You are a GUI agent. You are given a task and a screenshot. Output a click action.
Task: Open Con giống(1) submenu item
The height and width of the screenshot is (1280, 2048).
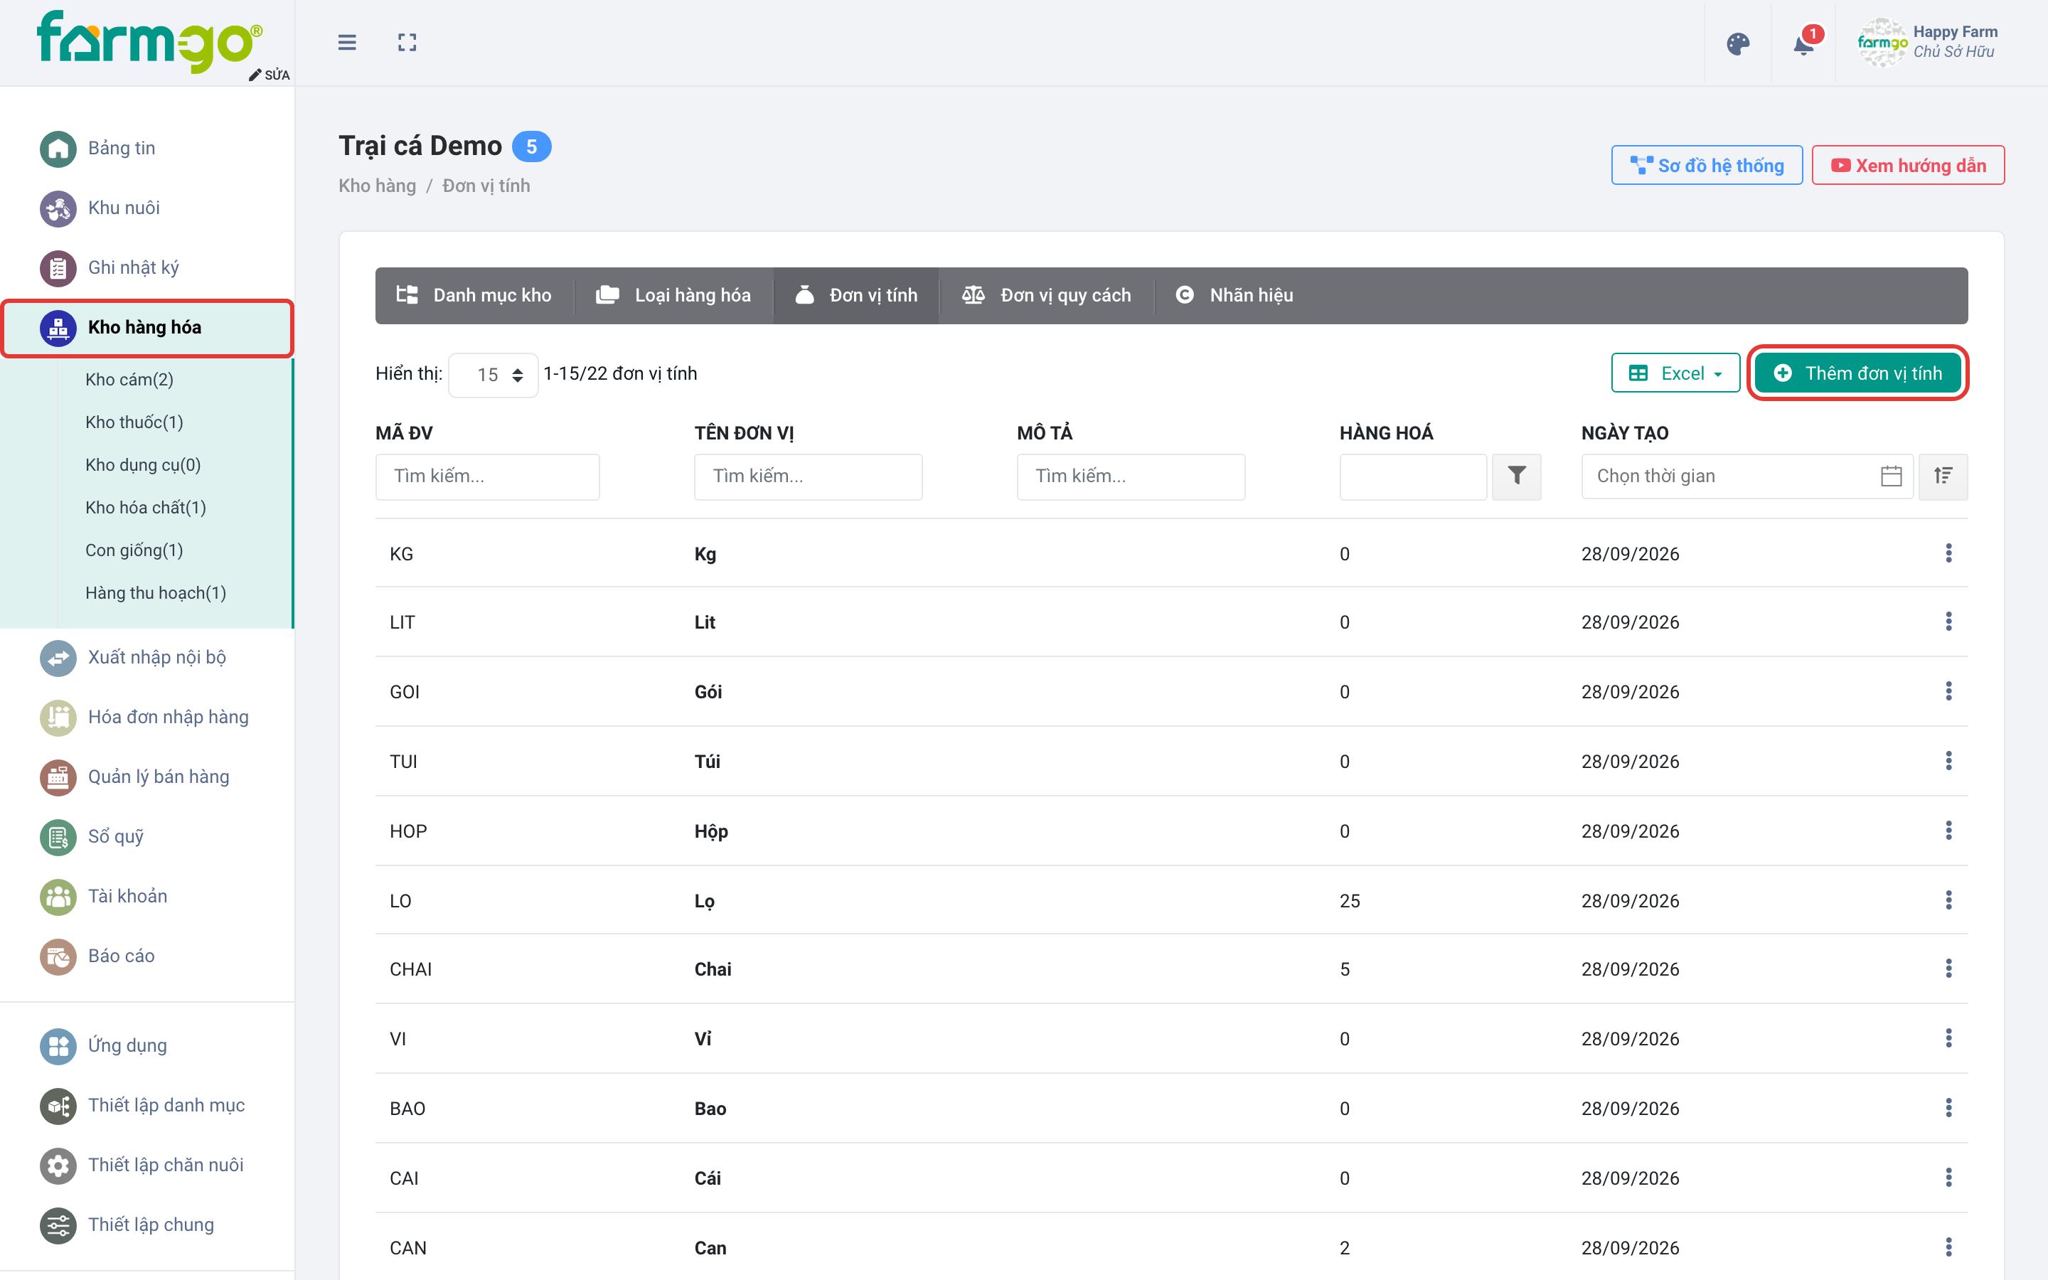coord(134,550)
